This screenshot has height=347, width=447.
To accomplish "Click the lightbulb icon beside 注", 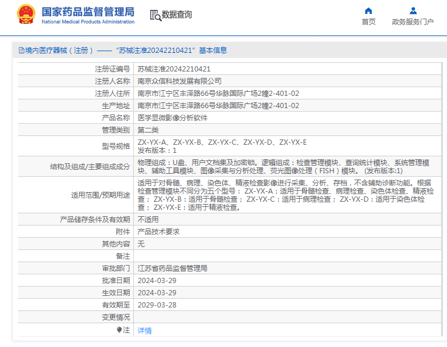I will pyautogui.click(x=119, y=330).
